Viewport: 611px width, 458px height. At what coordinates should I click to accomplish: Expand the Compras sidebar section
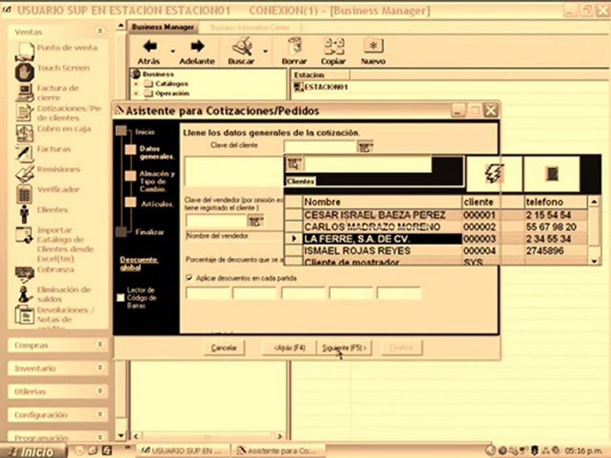pos(100,345)
